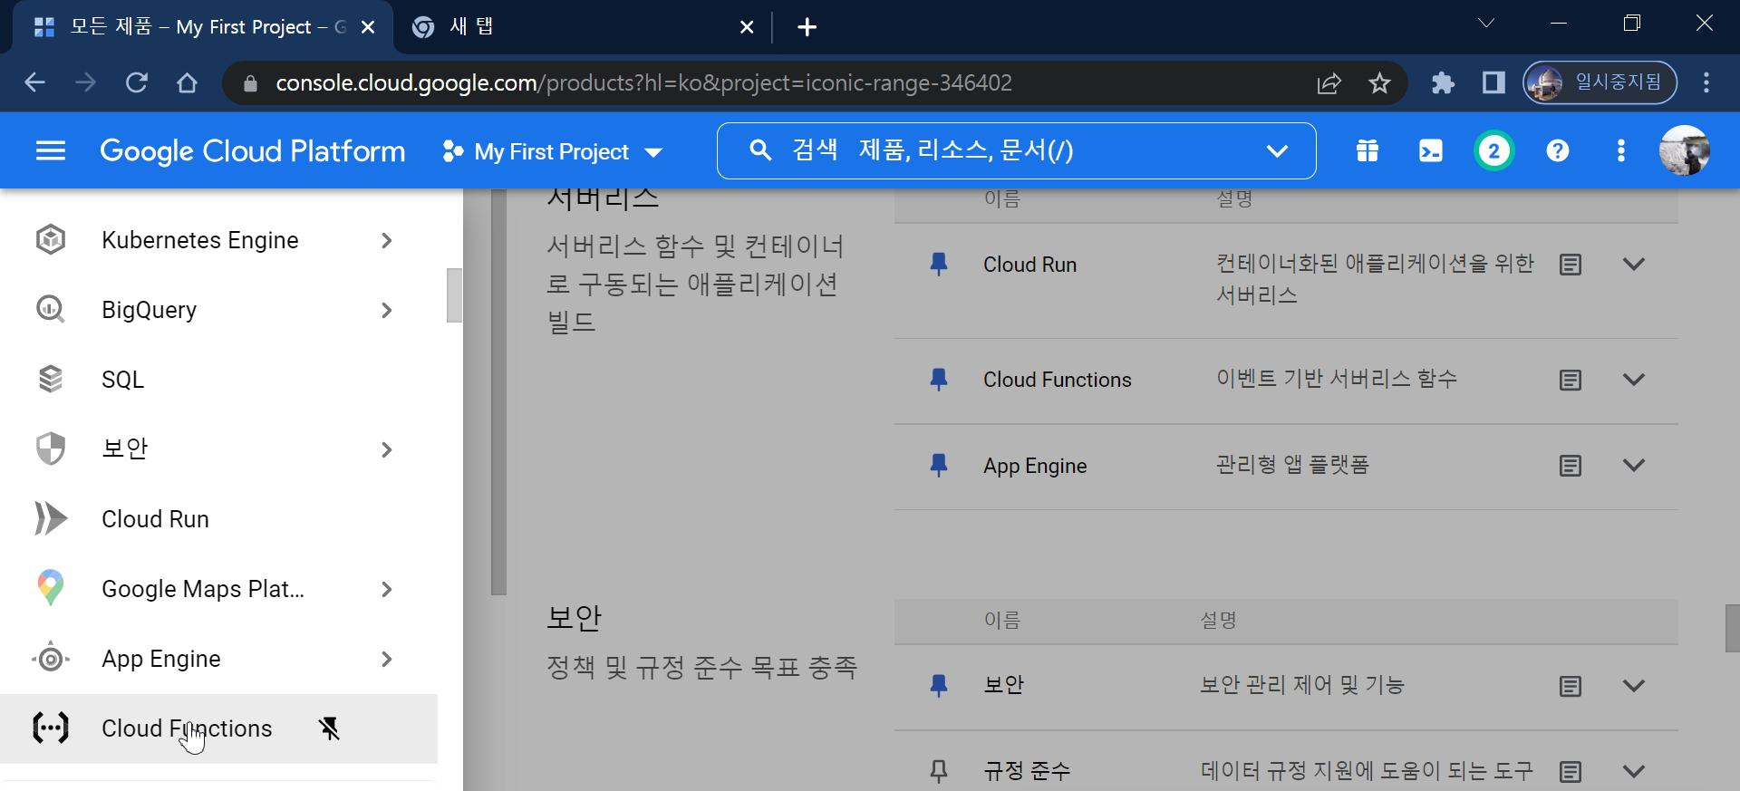Pin 규정 준수 product

[x=939, y=772]
